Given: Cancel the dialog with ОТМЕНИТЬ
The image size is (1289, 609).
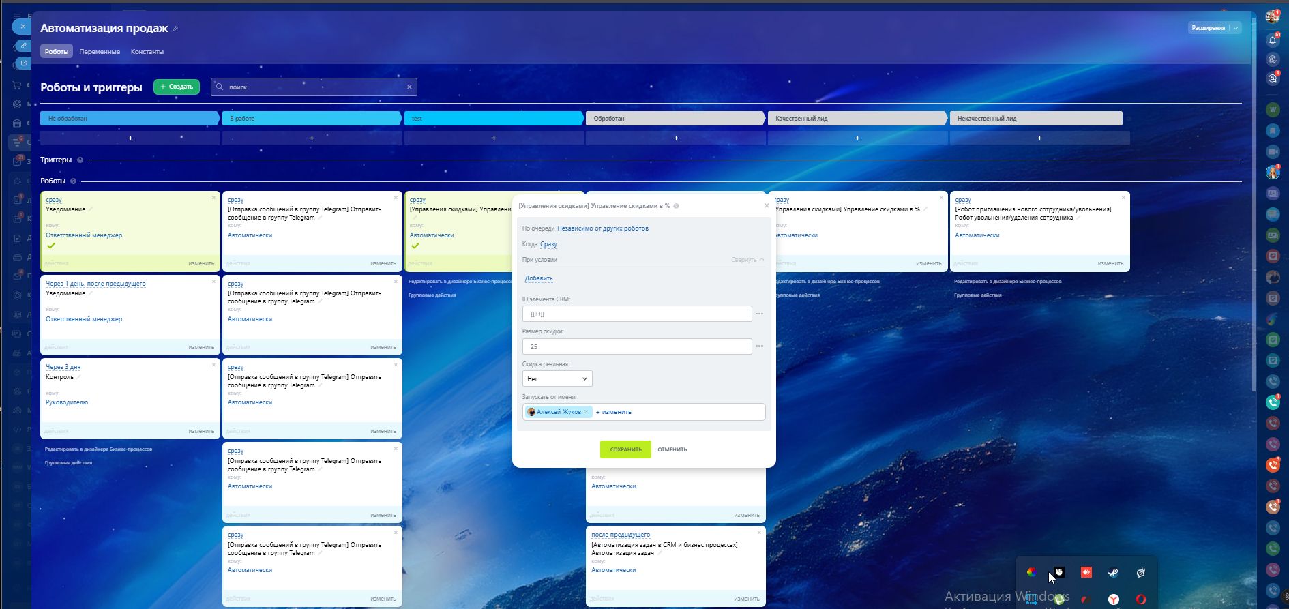Looking at the screenshot, I should (672, 449).
